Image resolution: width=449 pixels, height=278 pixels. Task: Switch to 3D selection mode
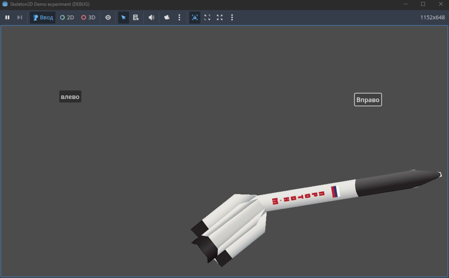pyautogui.click(x=88, y=18)
